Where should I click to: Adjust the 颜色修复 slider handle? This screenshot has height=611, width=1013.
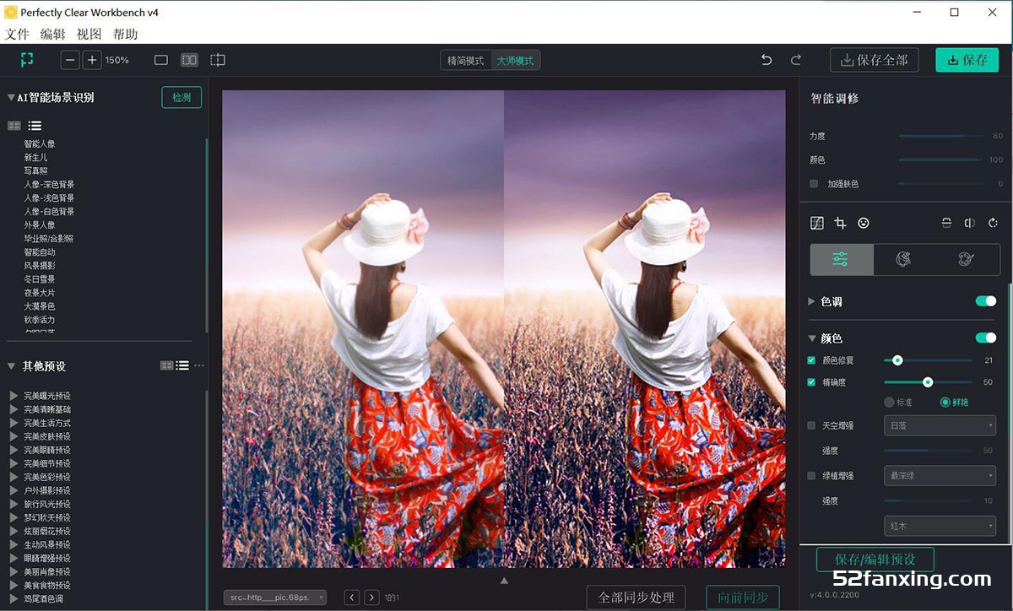(897, 360)
